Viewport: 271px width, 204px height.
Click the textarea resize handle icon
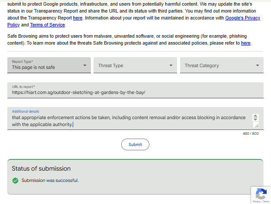coord(257,126)
